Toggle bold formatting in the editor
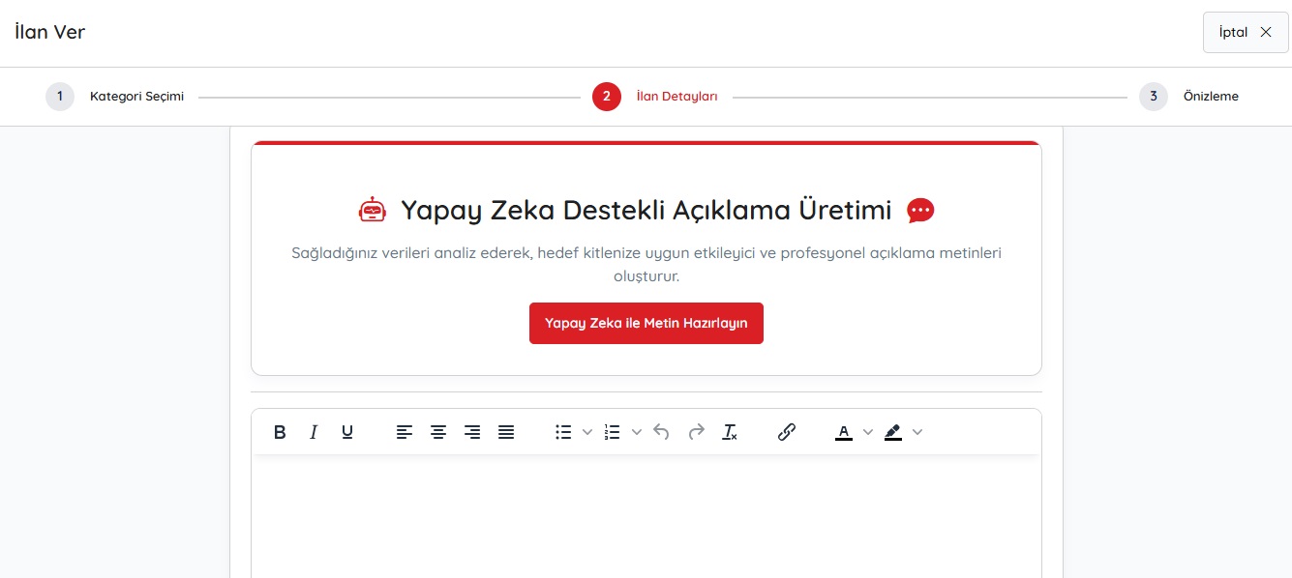 (x=280, y=432)
